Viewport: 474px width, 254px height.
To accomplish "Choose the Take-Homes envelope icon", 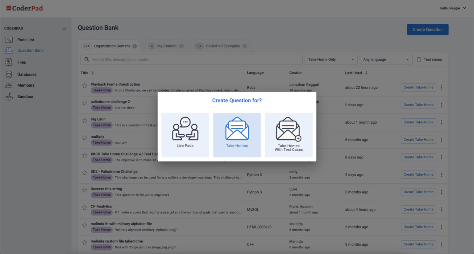I will [237, 129].
